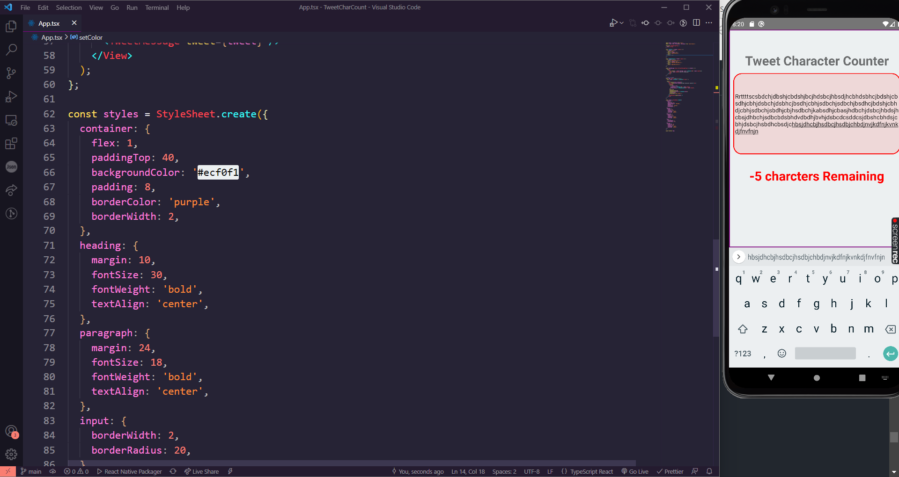
Task: Expand keyboard suggestion strip arrow
Action: coord(738,257)
